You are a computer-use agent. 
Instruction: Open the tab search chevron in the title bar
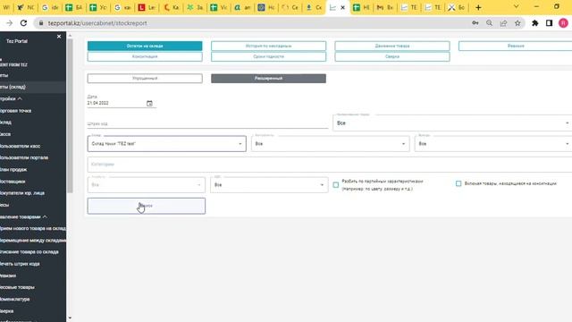click(516, 6)
